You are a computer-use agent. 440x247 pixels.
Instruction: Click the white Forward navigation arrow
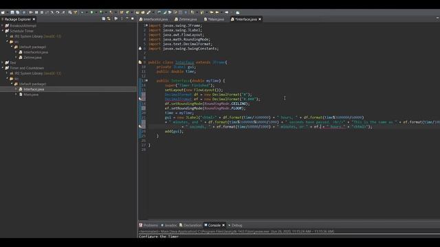[x=226, y=12]
